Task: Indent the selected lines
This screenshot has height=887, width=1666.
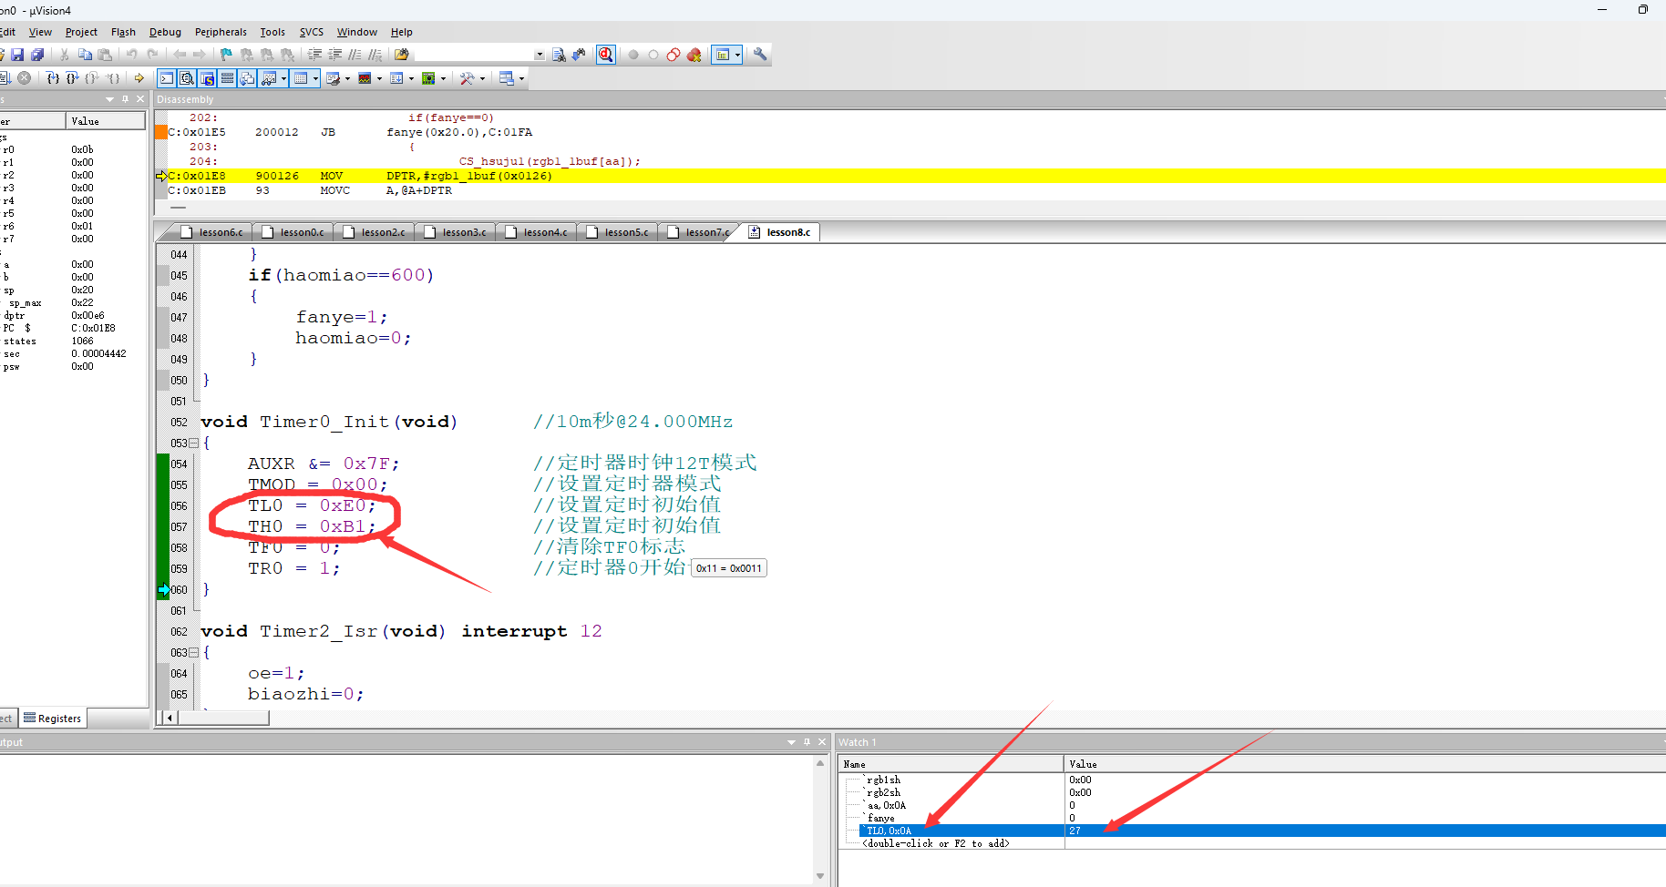Action: coord(314,55)
